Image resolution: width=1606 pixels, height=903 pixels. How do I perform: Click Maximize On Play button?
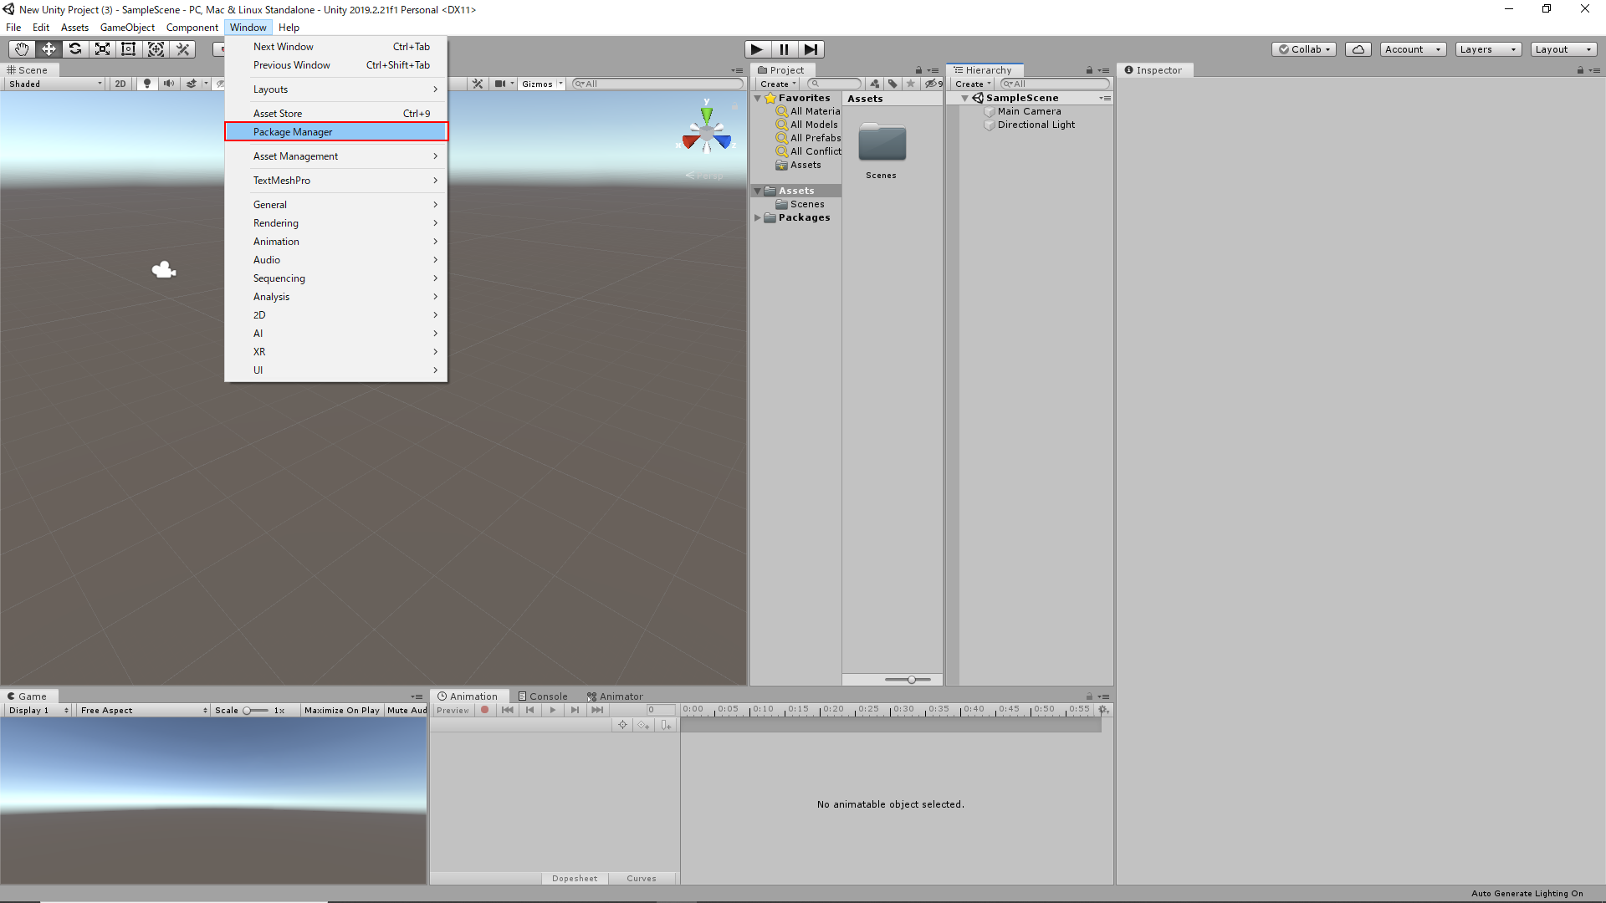[x=342, y=710]
